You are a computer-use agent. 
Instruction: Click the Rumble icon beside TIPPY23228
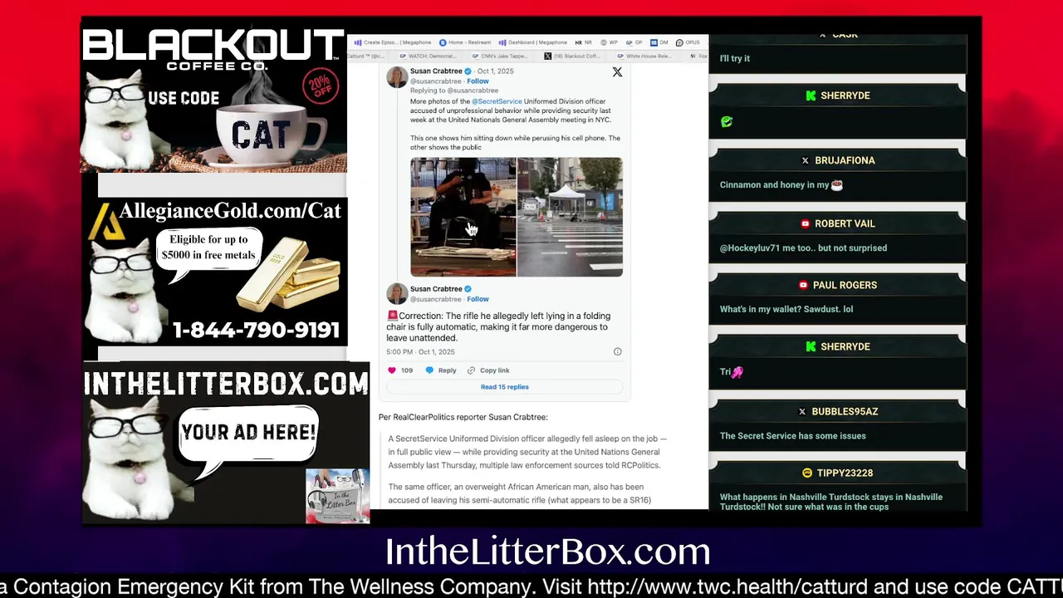click(807, 473)
